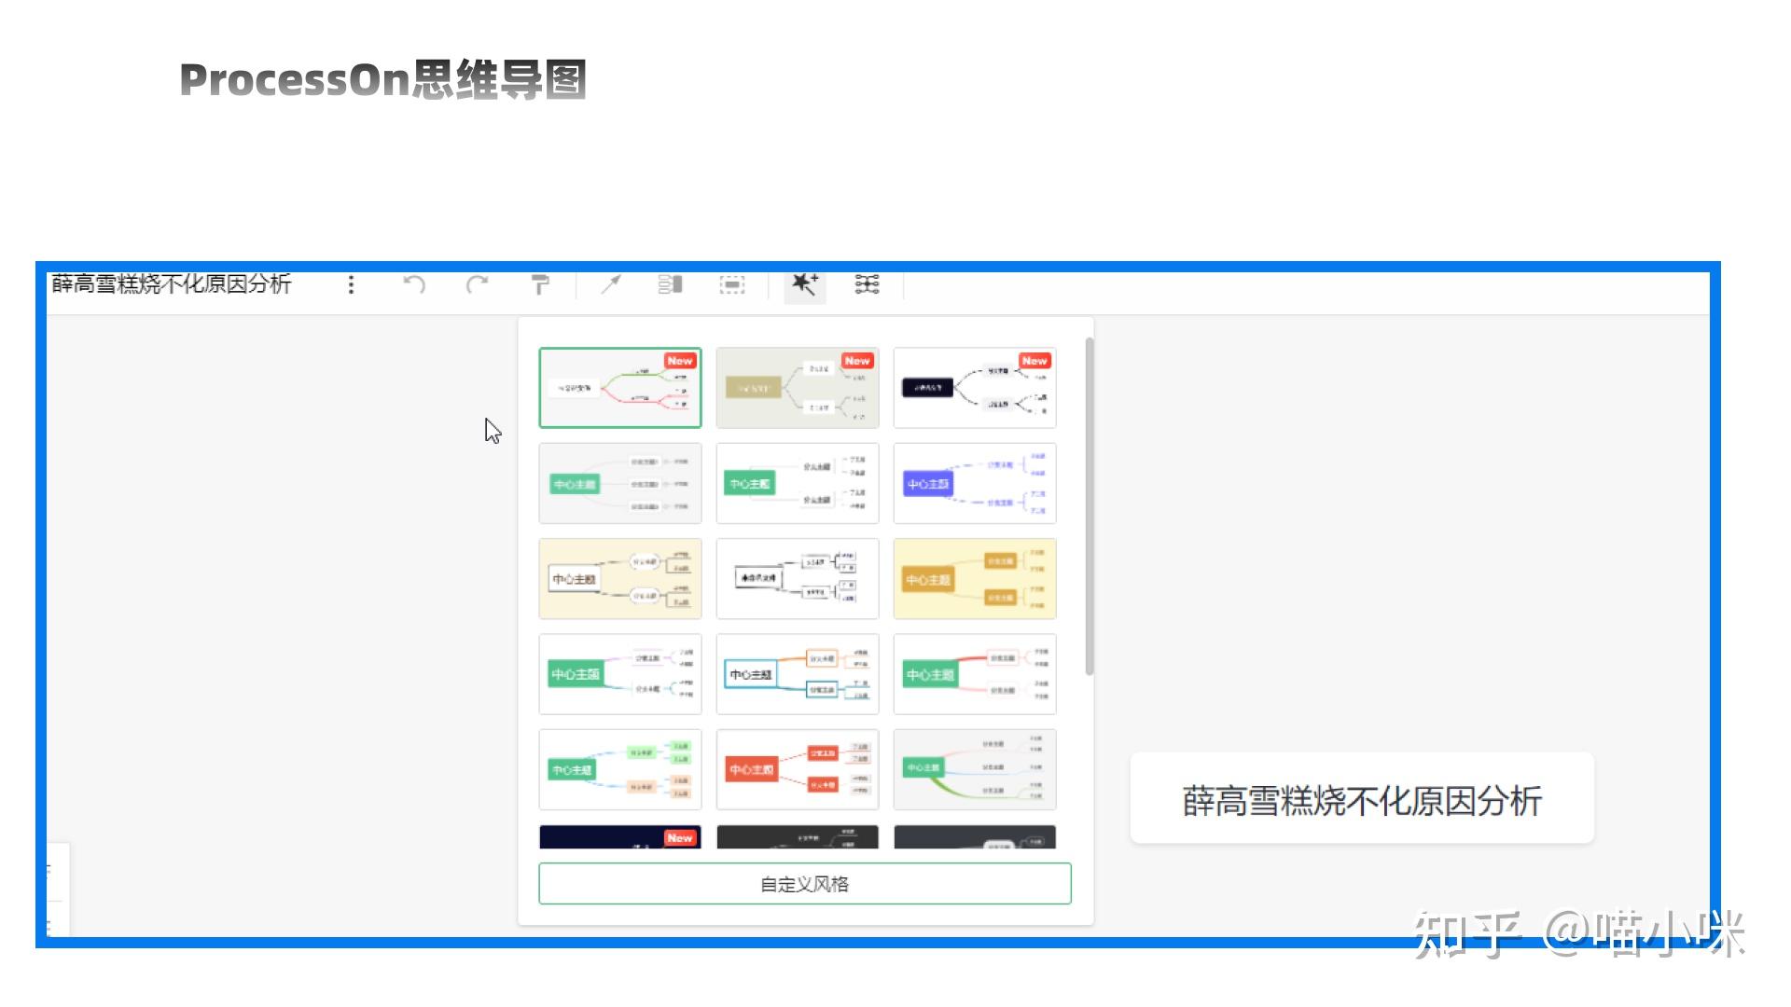Open the three-dot more options menu

[x=351, y=284]
